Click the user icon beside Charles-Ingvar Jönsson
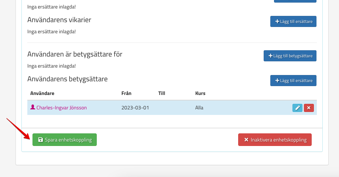The image size is (339, 177). [x=33, y=108]
